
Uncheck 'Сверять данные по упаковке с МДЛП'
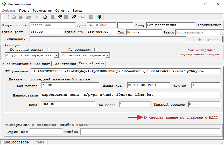point(146,118)
